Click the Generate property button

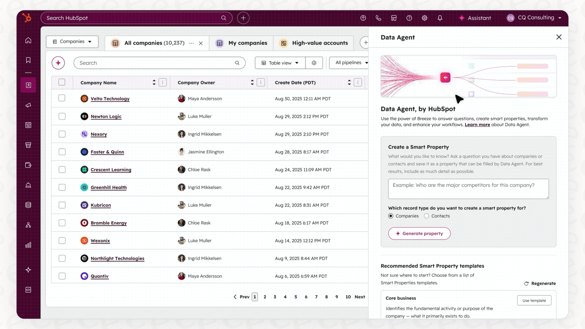click(x=419, y=233)
